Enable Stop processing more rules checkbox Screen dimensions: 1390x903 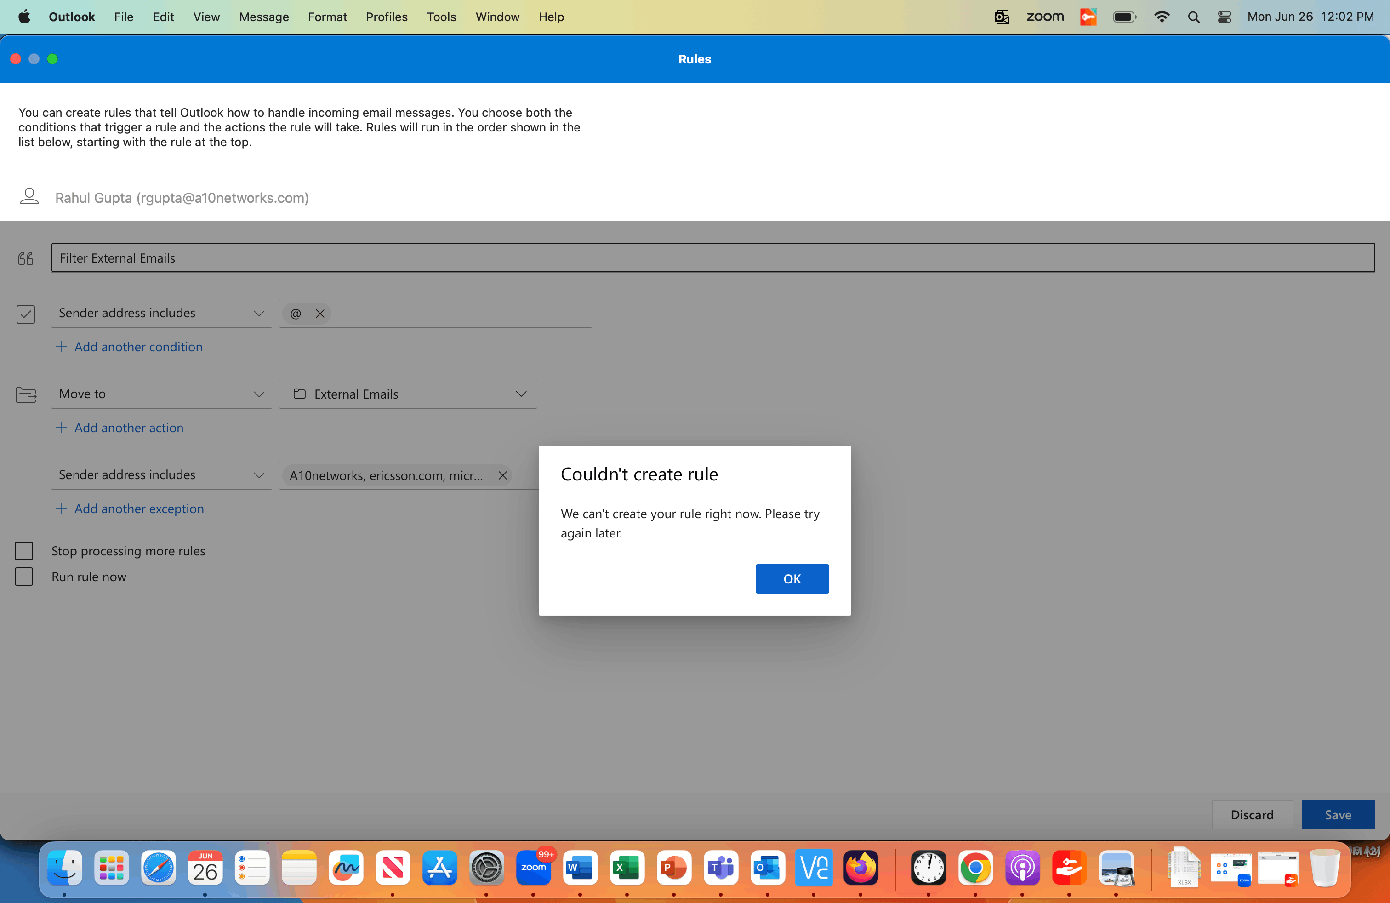(24, 551)
